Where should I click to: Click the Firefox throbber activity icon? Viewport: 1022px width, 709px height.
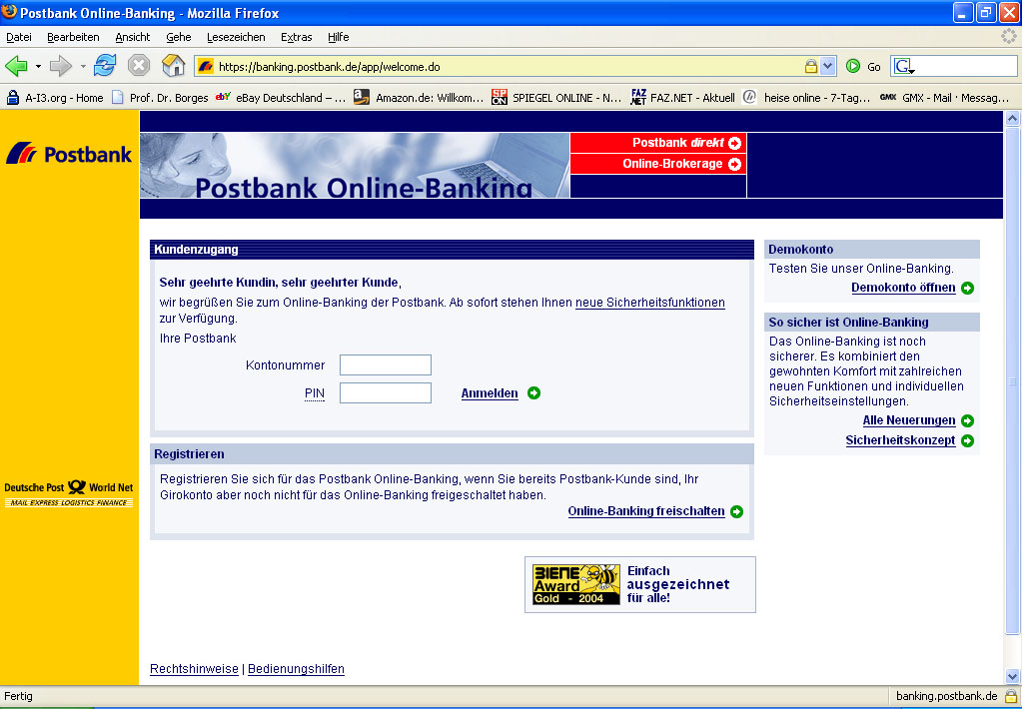1009,37
